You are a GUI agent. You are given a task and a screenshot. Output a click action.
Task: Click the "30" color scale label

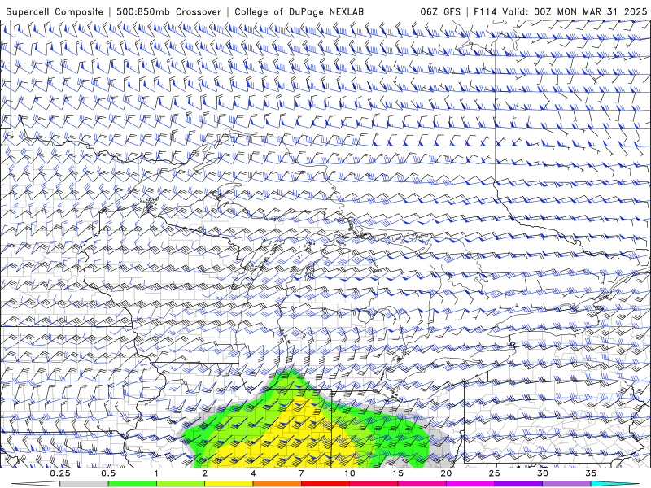pyautogui.click(x=542, y=473)
